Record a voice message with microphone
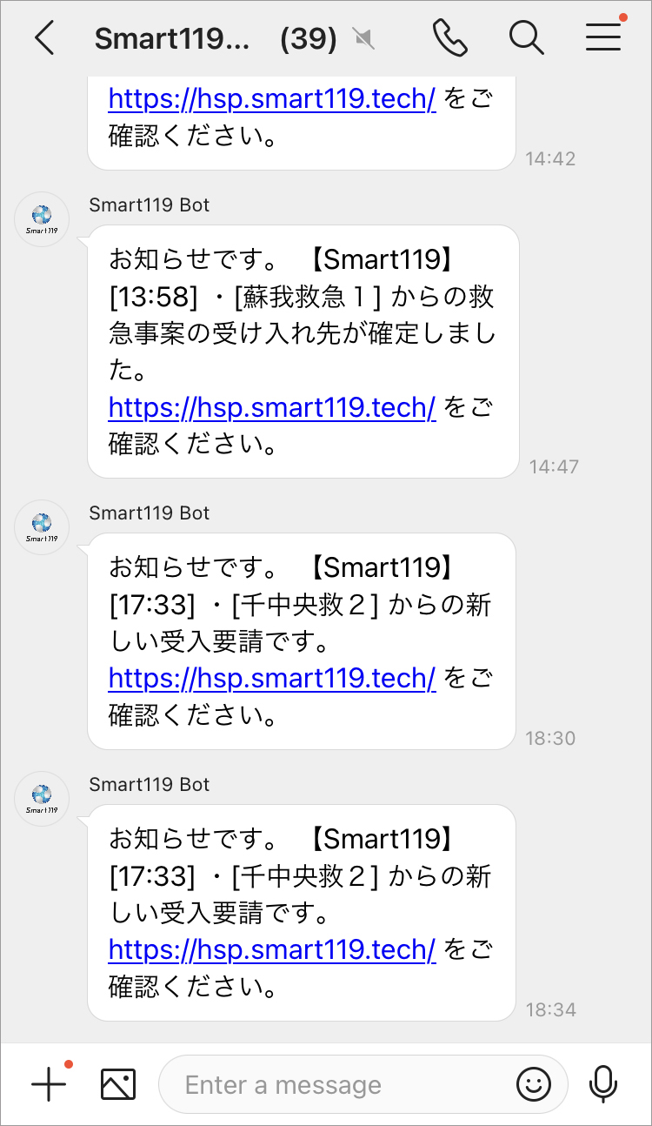652x1126 pixels. click(x=602, y=1084)
